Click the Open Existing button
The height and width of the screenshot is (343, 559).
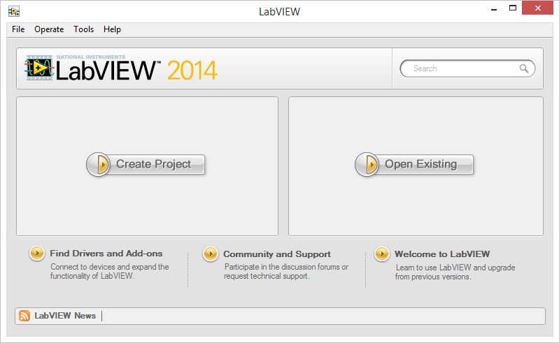(414, 164)
